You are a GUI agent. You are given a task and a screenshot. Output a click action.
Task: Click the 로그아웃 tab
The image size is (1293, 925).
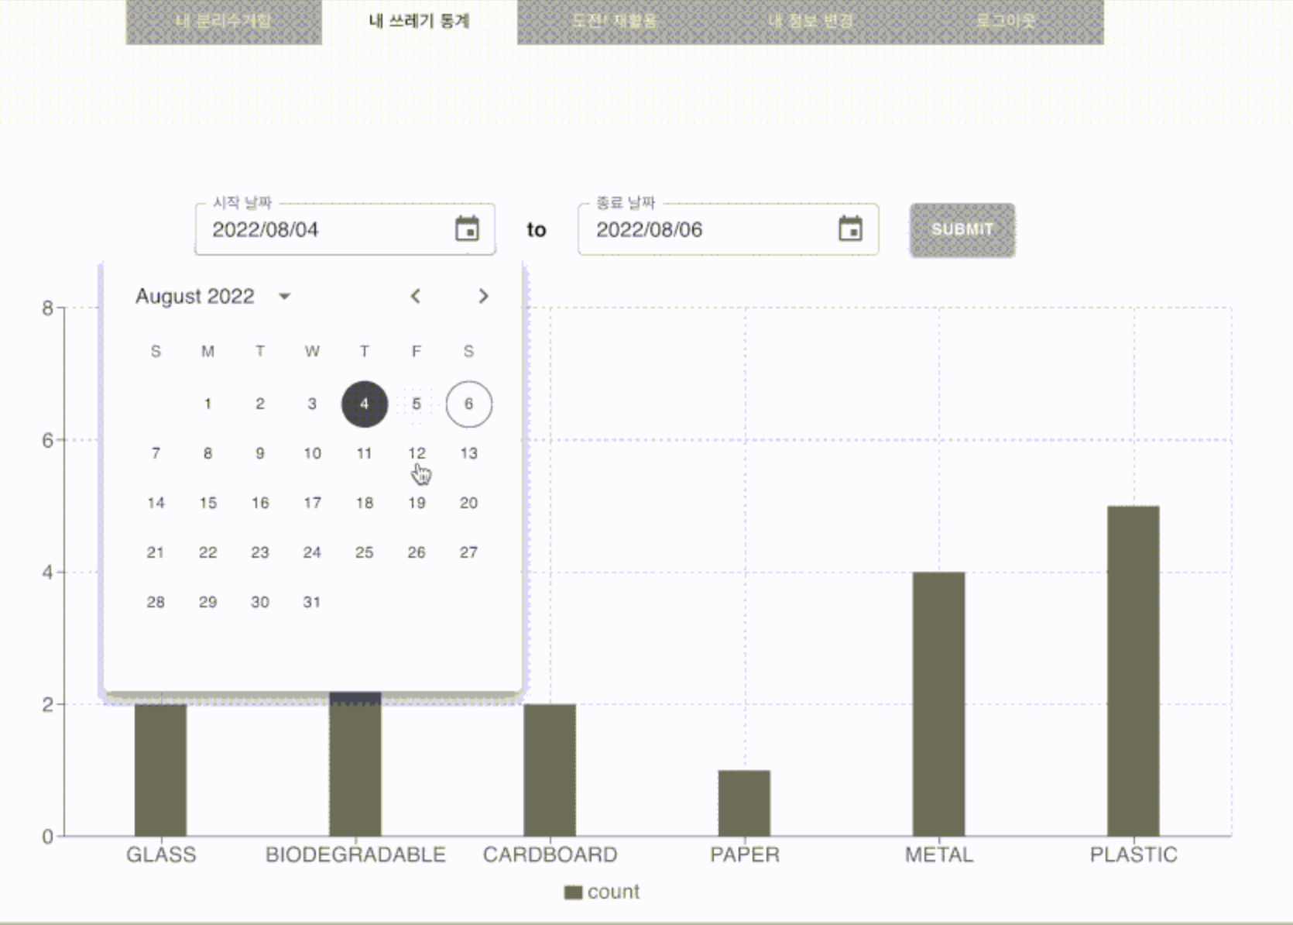1006,21
